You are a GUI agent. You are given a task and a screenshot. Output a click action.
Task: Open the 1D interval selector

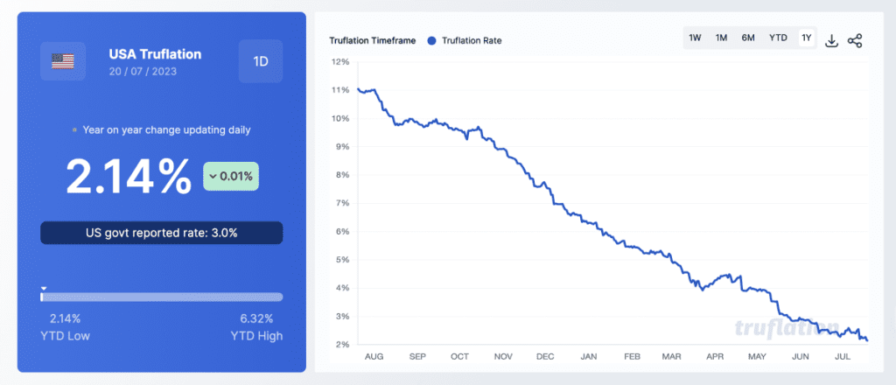(x=261, y=61)
